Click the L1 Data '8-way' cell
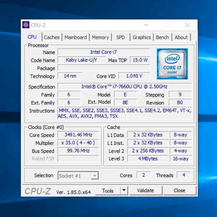The height and width of the screenshot is (217, 217). click(x=181, y=135)
